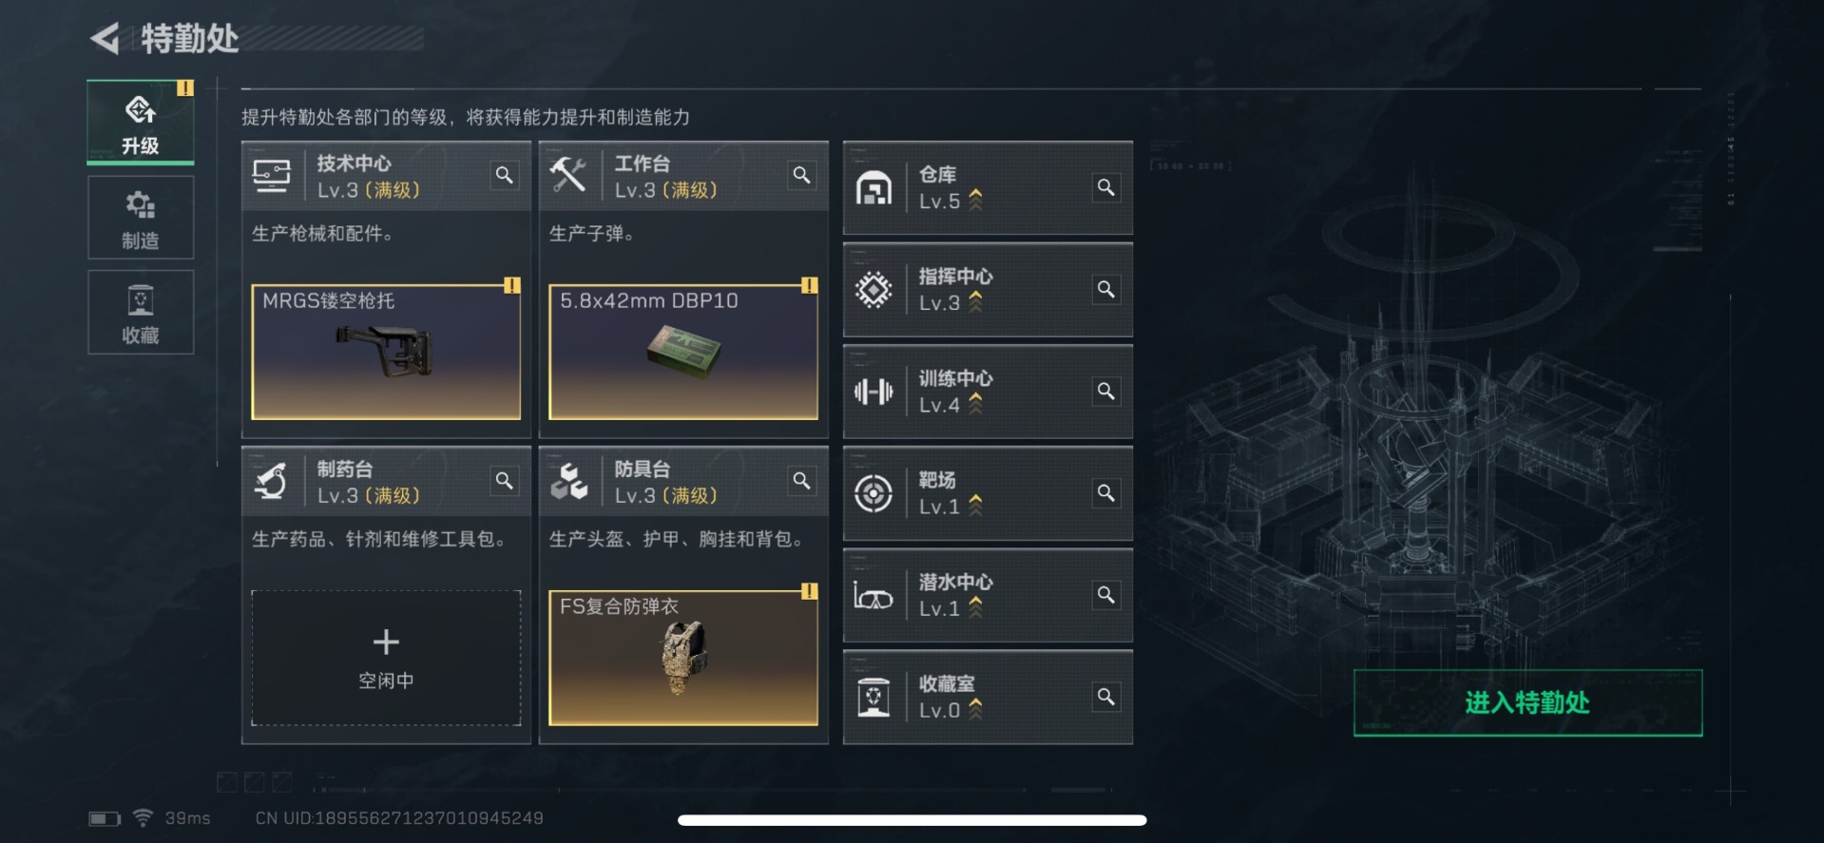Click the magnifier icon on 指挥中心
Viewport: 1824px width, 843px height.
[x=1106, y=289]
